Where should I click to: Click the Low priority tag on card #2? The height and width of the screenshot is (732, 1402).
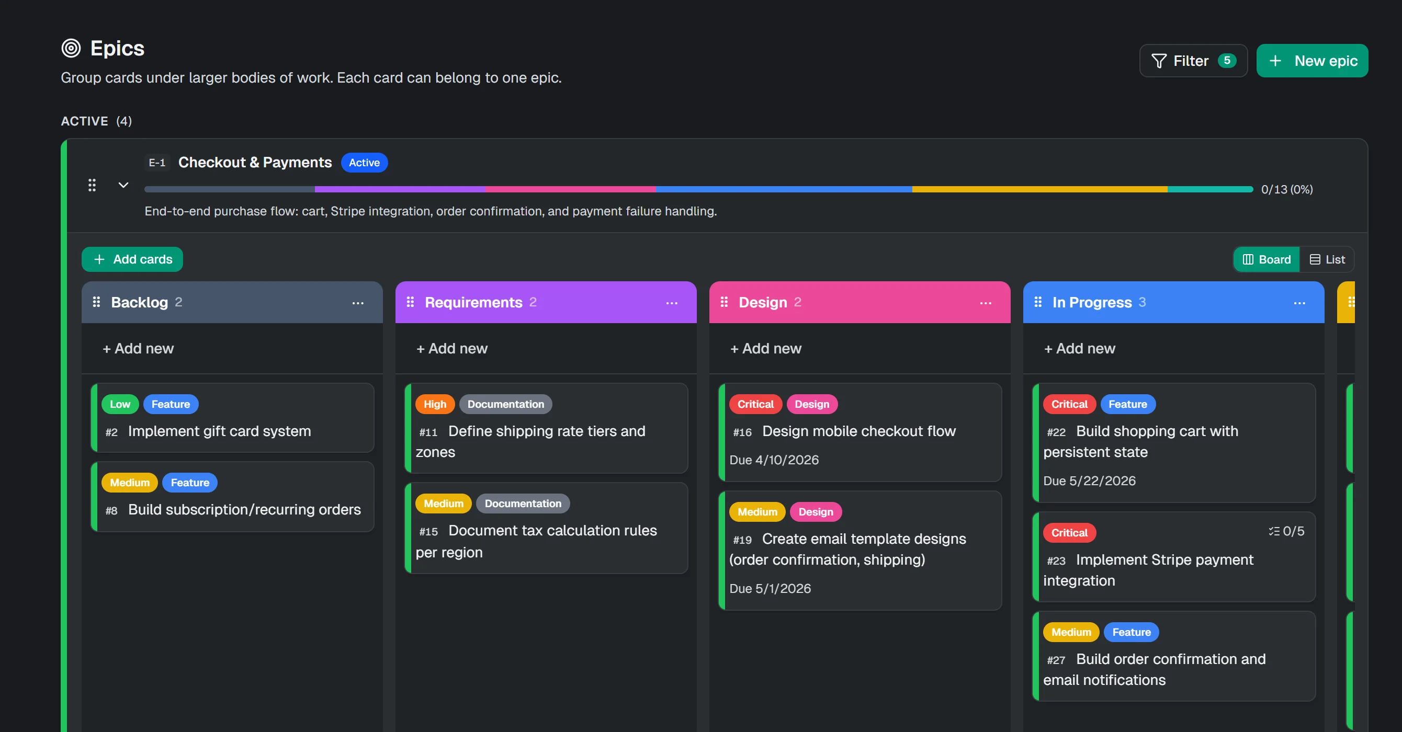[120, 404]
